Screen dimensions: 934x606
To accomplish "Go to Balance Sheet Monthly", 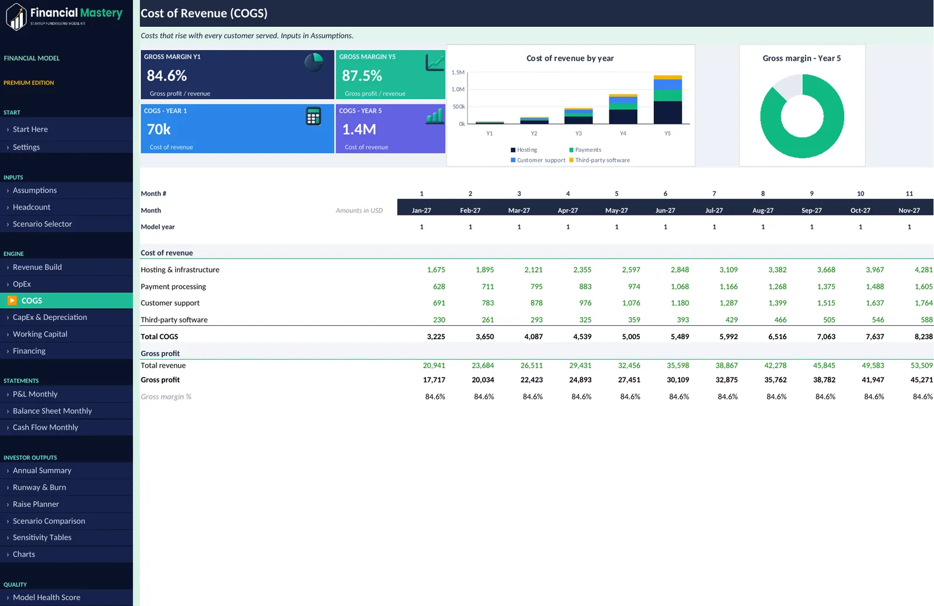I will pyautogui.click(x=67, y=411).
